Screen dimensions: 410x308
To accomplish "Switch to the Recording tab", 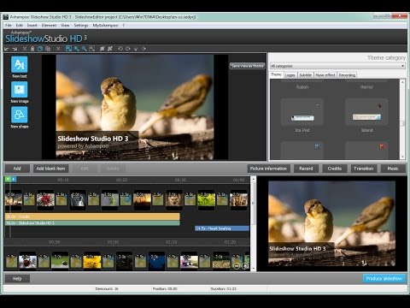I will tap(347, 75).
